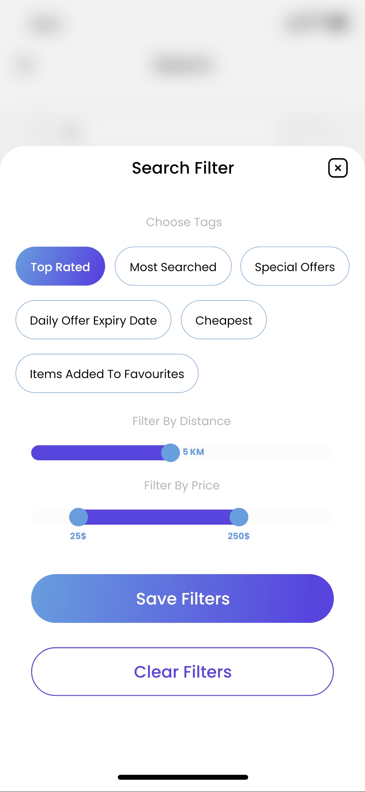Click the empty distance track past 5 KM
The width and height of the screenshot is (365, 792).
(270, 453)
